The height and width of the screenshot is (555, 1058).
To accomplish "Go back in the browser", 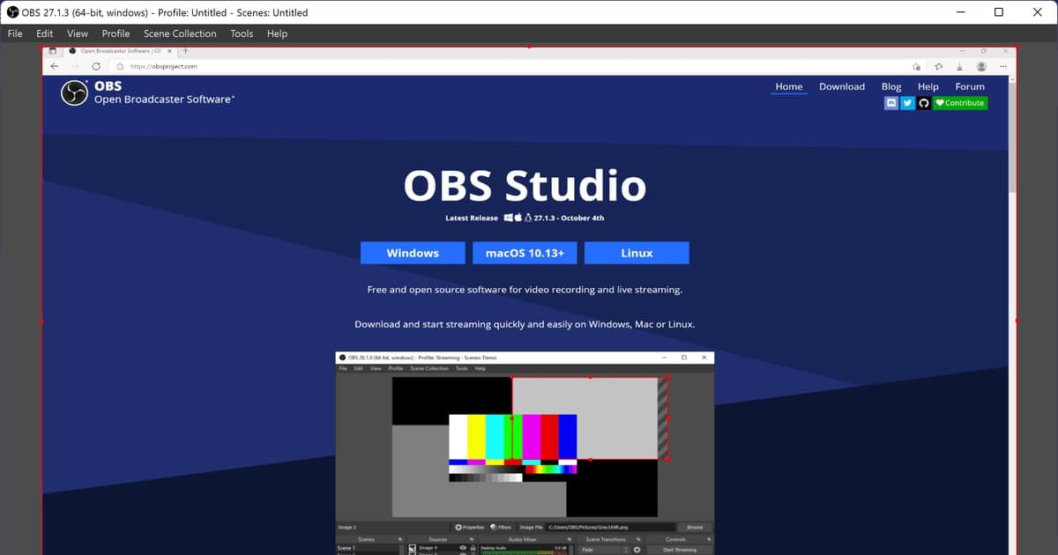I will 55,66.
